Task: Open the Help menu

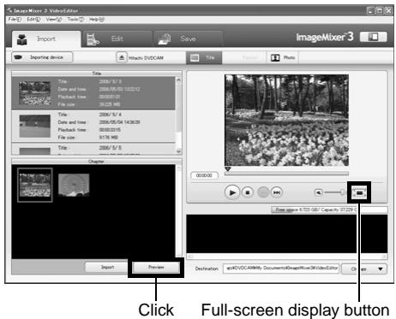Action: [97, 20]
